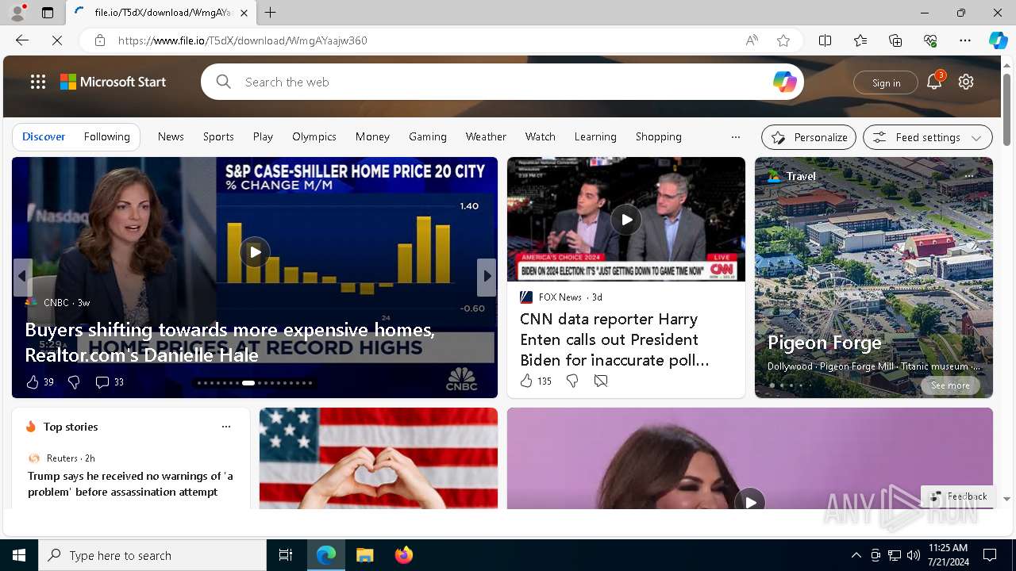Dislike the CNBC homes story
This screenshot has height=571, width=1016.
point(74,382)
